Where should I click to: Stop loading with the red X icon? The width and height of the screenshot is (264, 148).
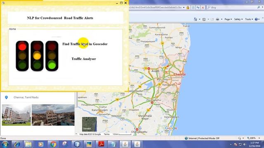[x=203, y=7]
